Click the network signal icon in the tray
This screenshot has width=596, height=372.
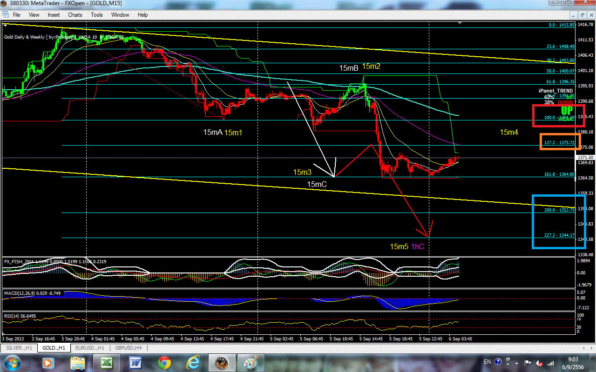click(550, 362)
